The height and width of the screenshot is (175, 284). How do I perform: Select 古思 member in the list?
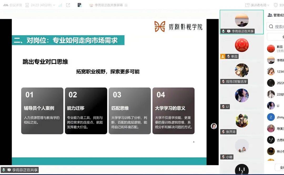click(x=276, y=140)
